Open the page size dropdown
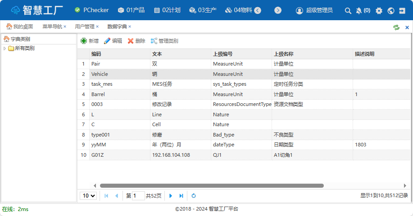413x216 pixels. [x=88, y=196]
